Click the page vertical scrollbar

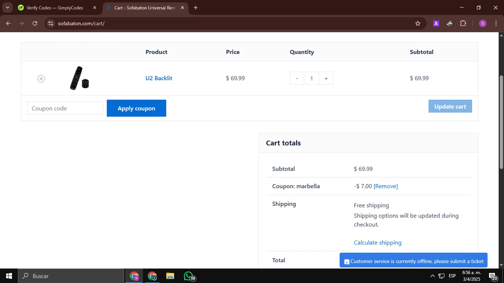pyautogui.click(x=501, y=123)
